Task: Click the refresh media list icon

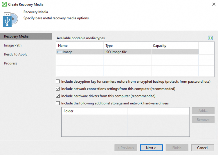Action: coord(210,38)
